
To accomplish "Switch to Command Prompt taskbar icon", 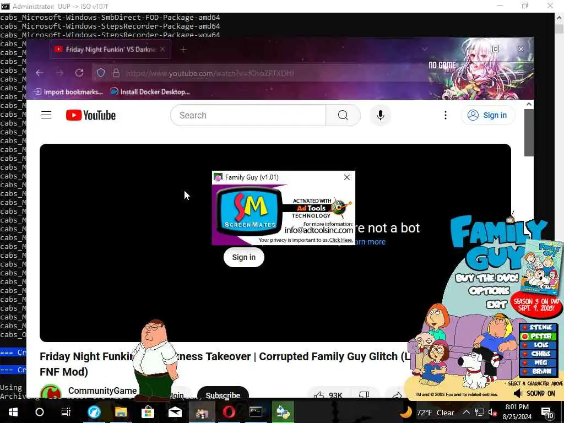I will (x=256, y=412).
